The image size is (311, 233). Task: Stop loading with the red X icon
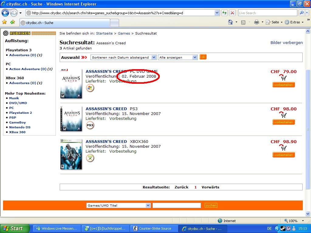[x=232, y=13]
